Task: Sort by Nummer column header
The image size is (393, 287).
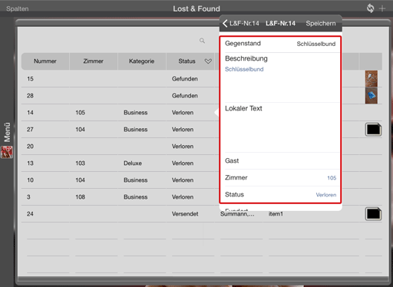Action: pos(45,61)
